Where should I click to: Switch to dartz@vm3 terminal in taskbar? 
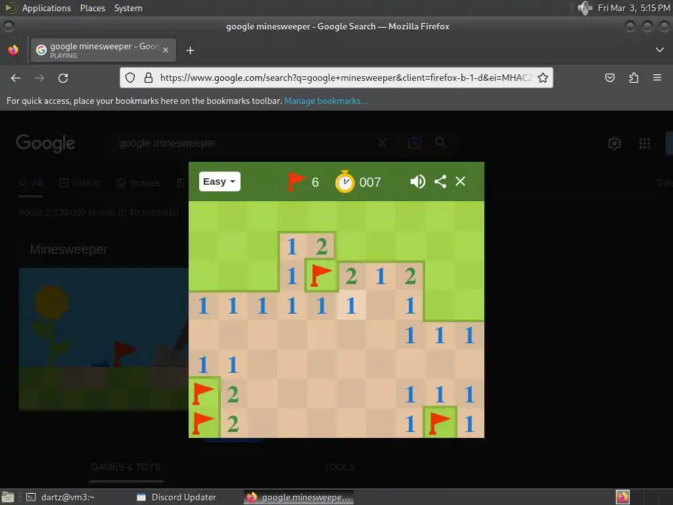pyautogui.click(x=60, y=497)
